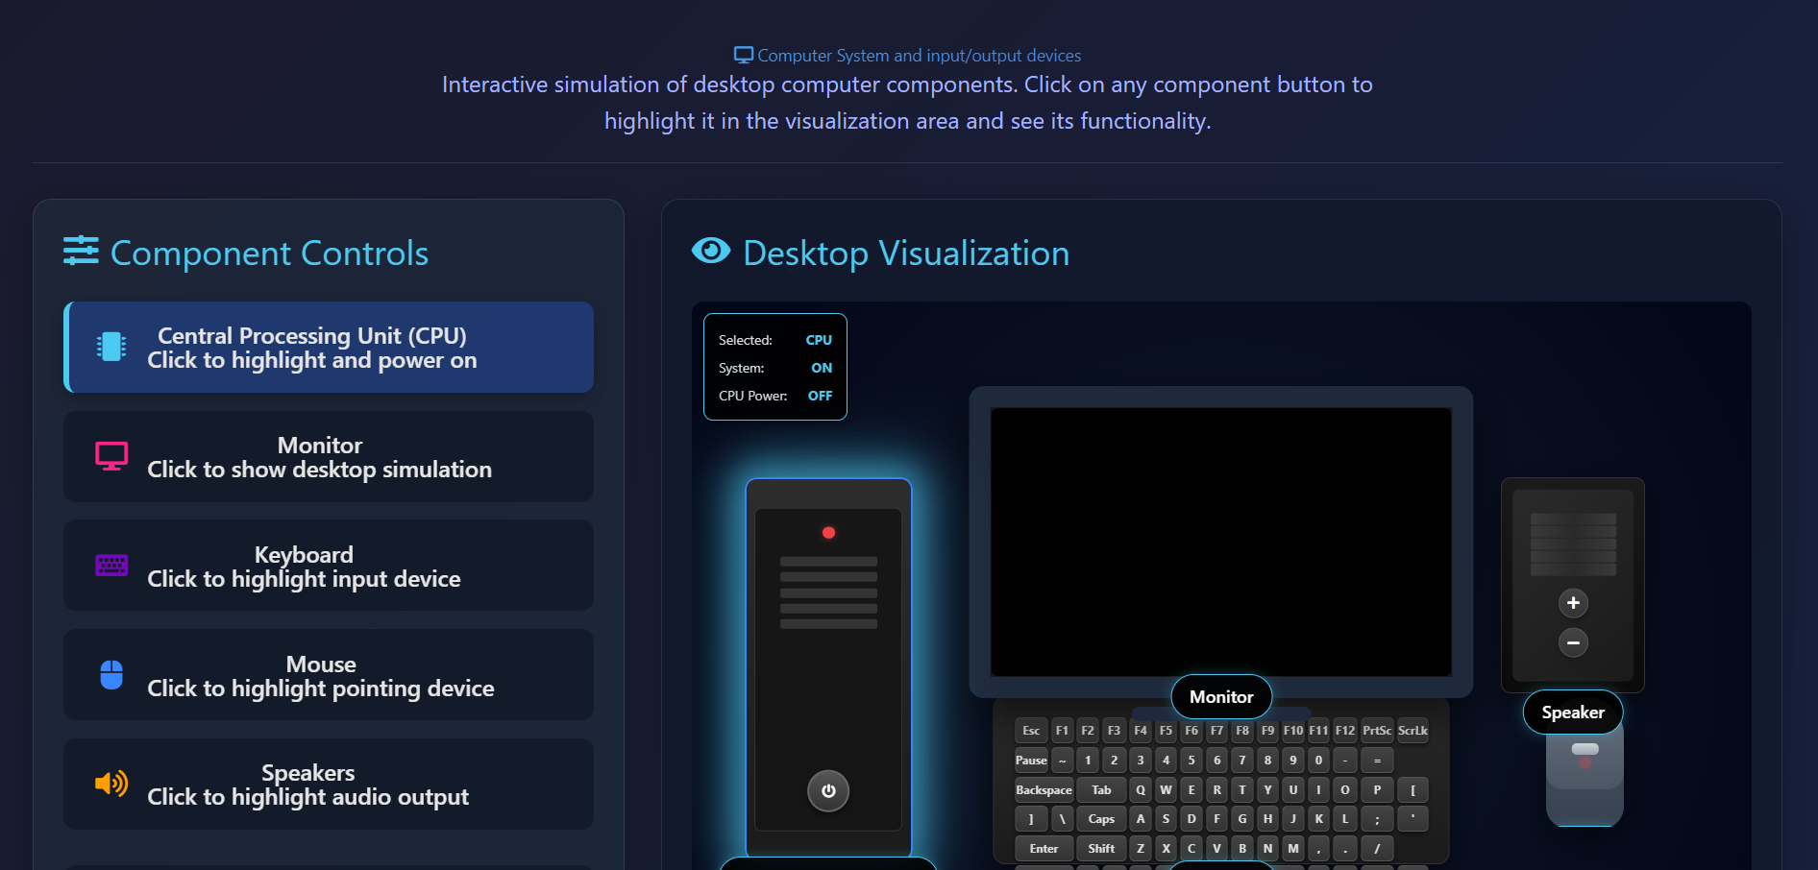Click the 'CPU Power: OFF' status value
The width and height of the screenshot is (1818, 870).
[820, 396]
